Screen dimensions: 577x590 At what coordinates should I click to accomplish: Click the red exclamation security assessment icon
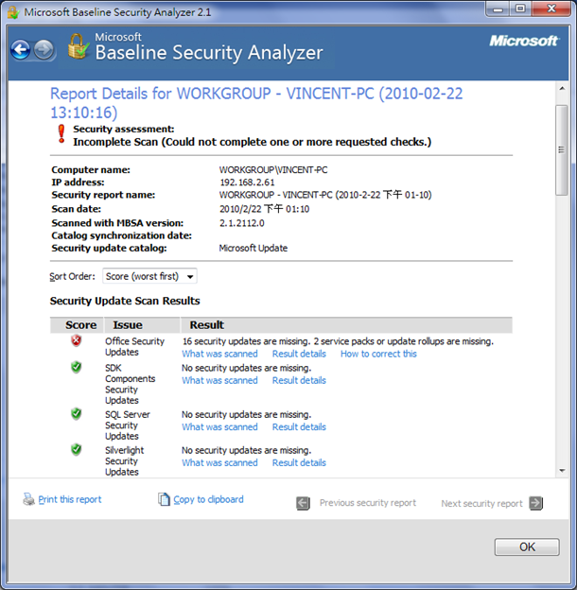61,134
